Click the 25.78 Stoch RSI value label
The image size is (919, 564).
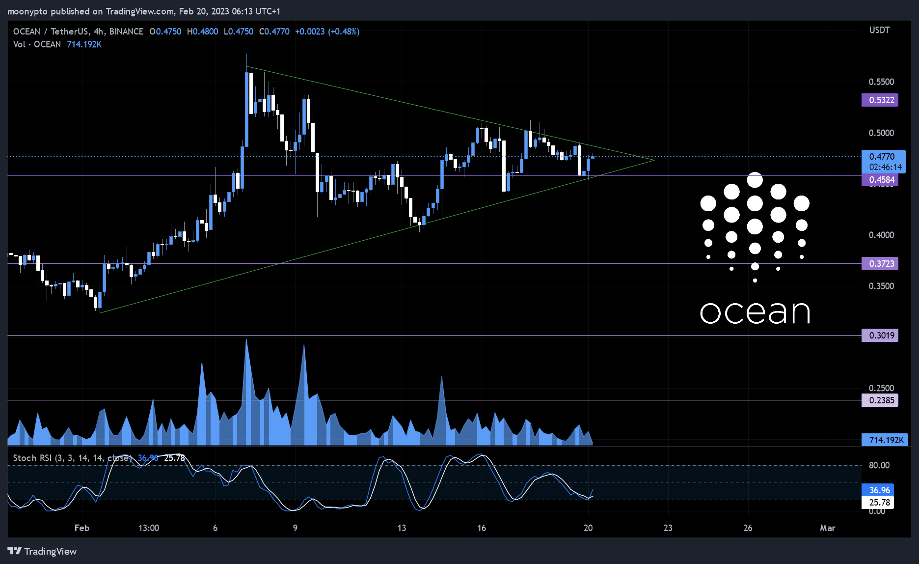(878, 503)
